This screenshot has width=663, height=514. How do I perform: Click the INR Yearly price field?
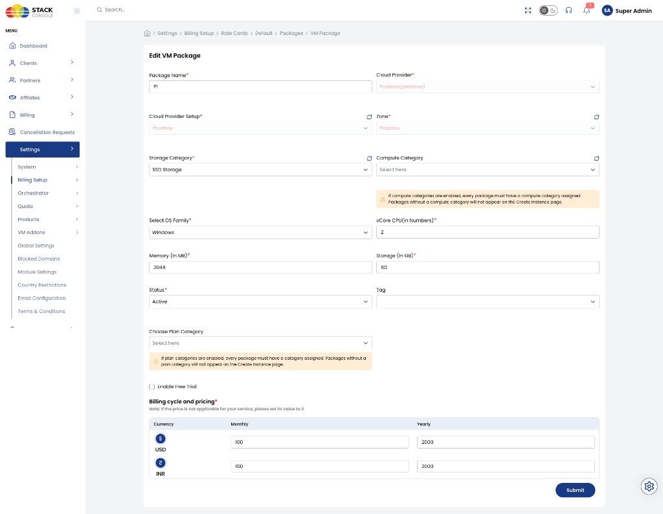tap(506, 466)
